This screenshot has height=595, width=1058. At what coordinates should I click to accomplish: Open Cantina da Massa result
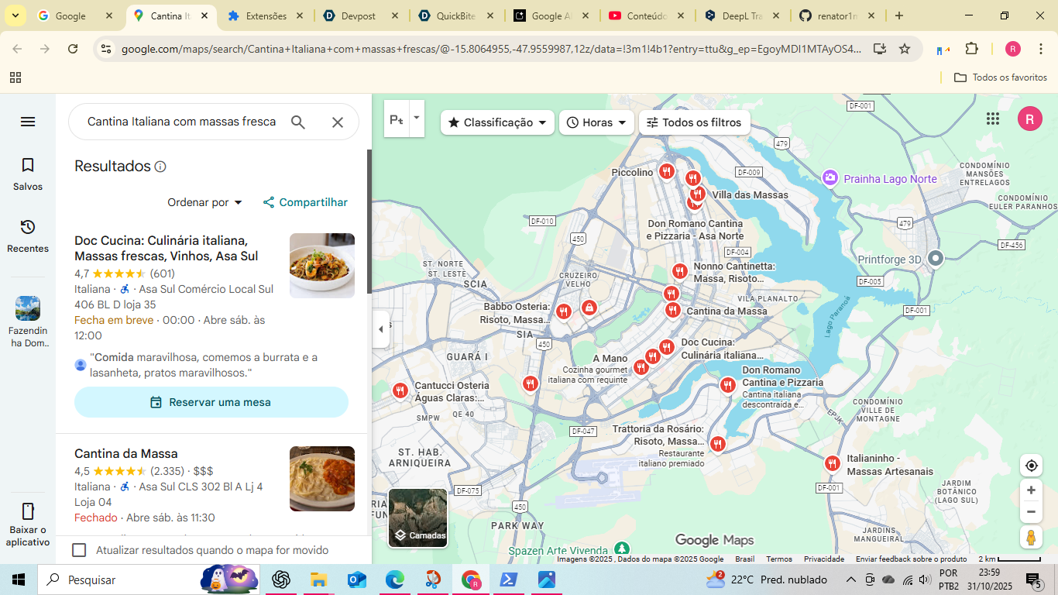point(126,453)
